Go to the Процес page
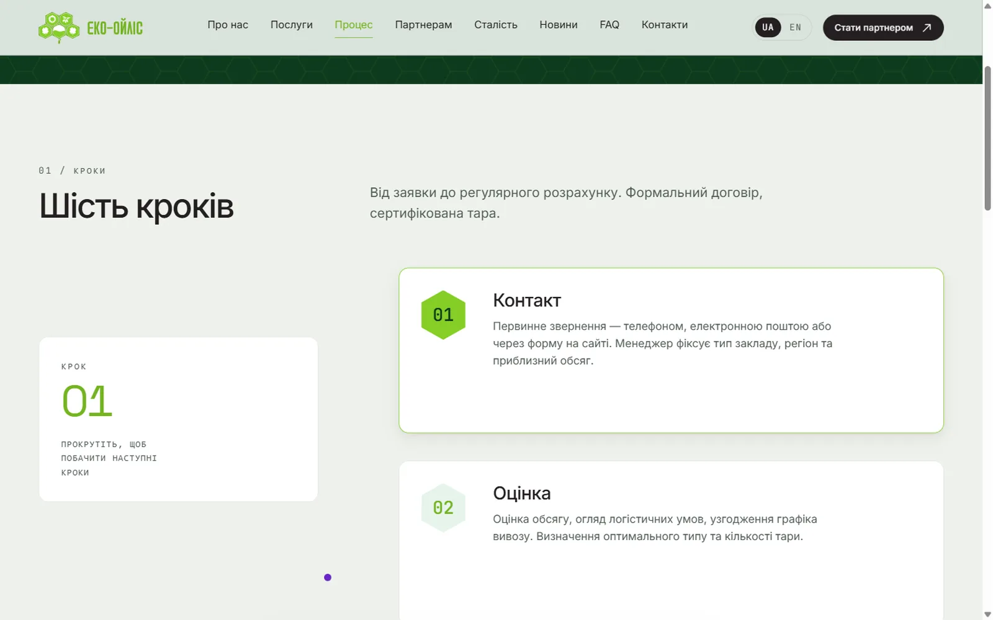Screen dimensions: 993x620 click(354, 25)
